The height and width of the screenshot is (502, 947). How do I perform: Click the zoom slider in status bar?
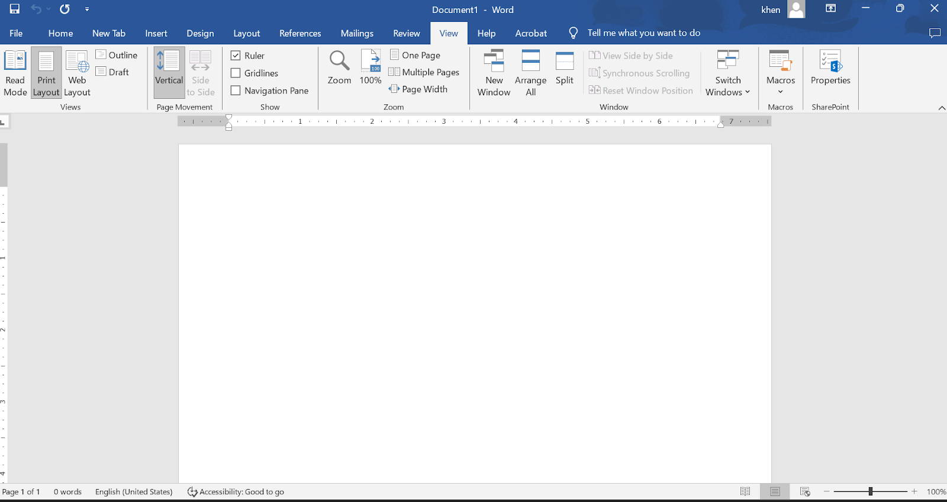(x=870, y=491)
